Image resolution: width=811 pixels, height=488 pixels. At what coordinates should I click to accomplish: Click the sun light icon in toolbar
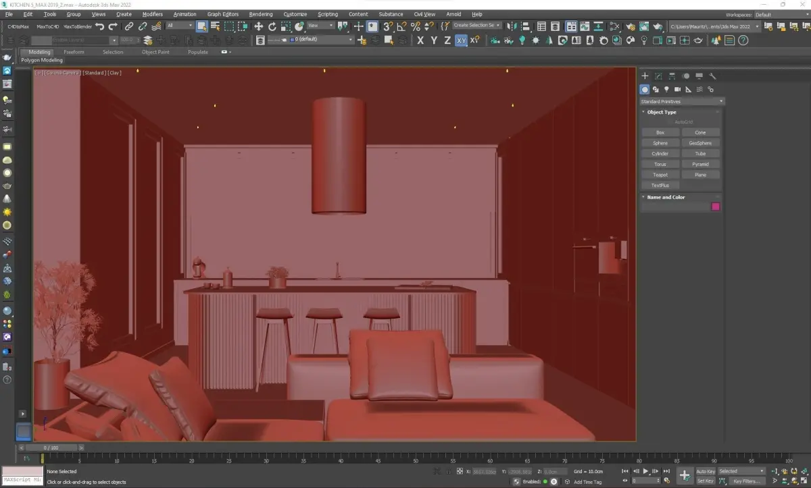535,40
